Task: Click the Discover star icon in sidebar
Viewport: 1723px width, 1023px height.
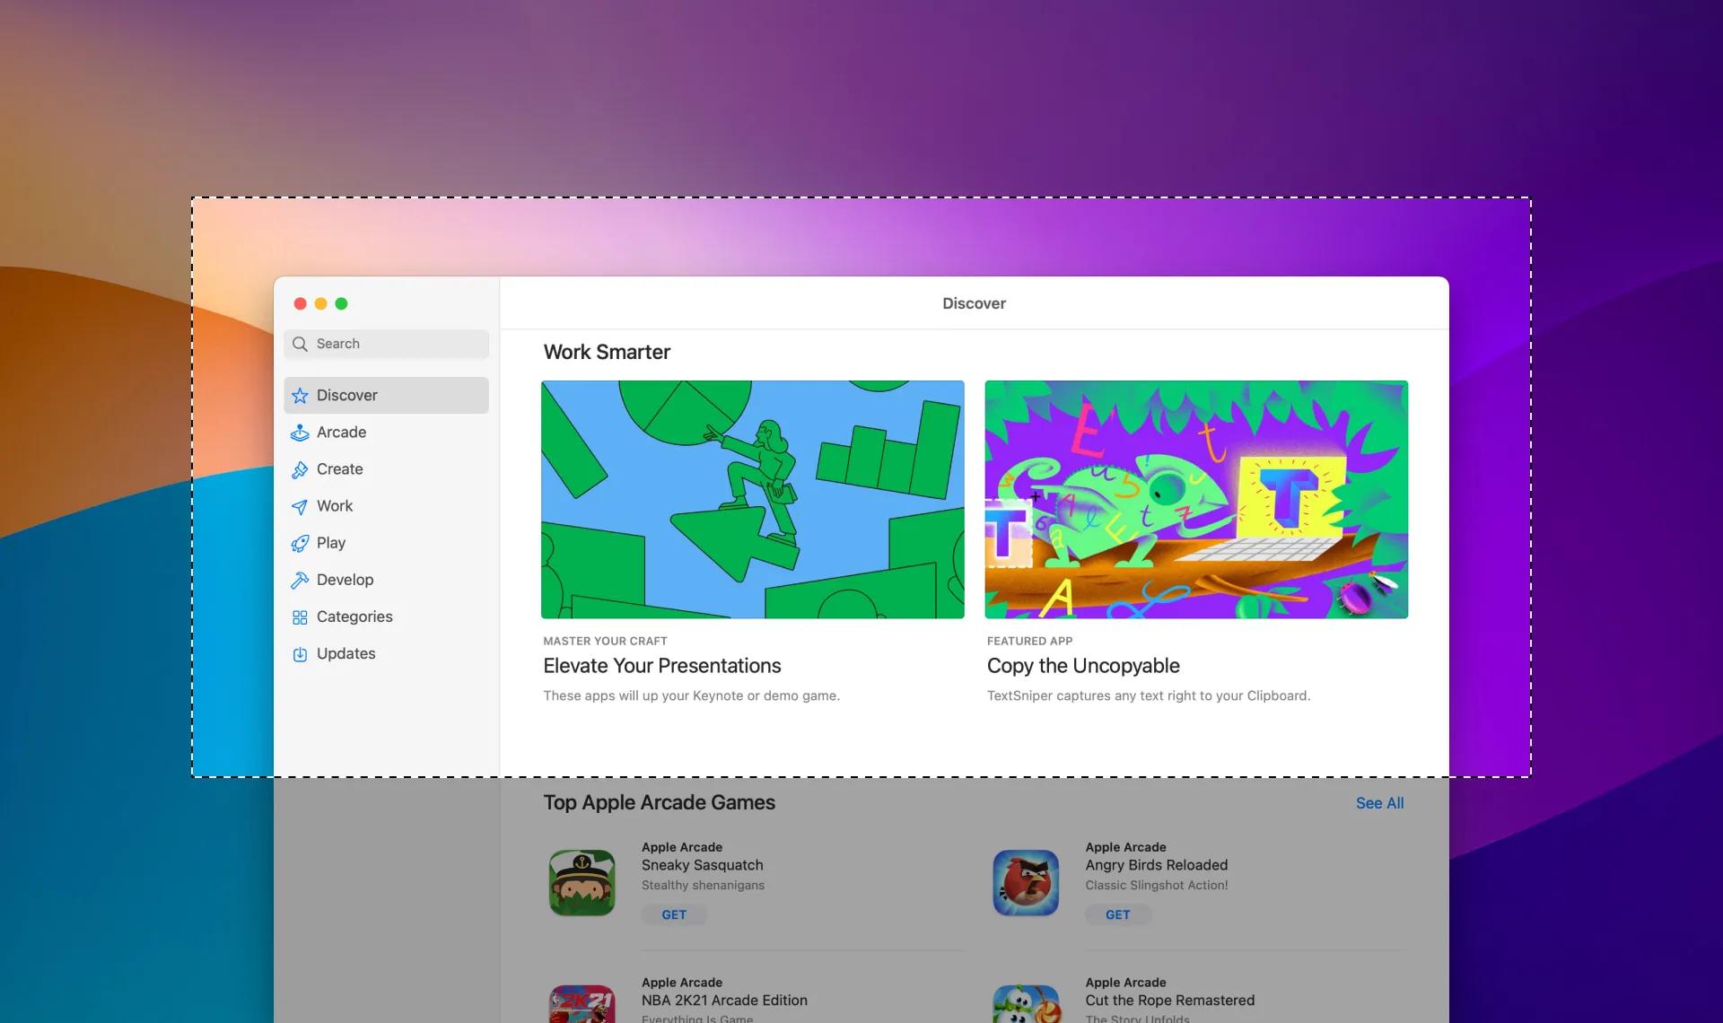Action: (300, 396)
